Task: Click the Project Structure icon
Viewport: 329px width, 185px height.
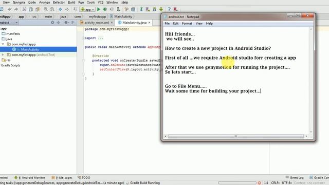Action: coord(133,9)
